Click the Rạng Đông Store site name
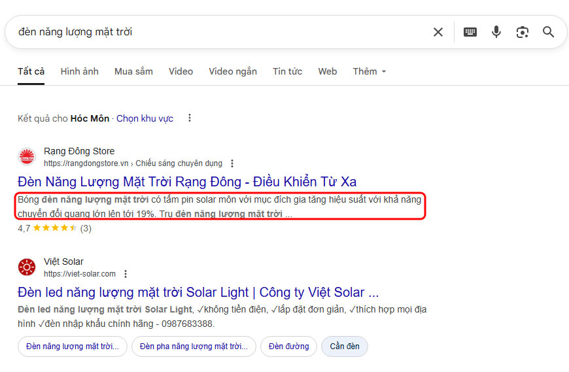Screen dimensions: 569x372 click(79, 151)
